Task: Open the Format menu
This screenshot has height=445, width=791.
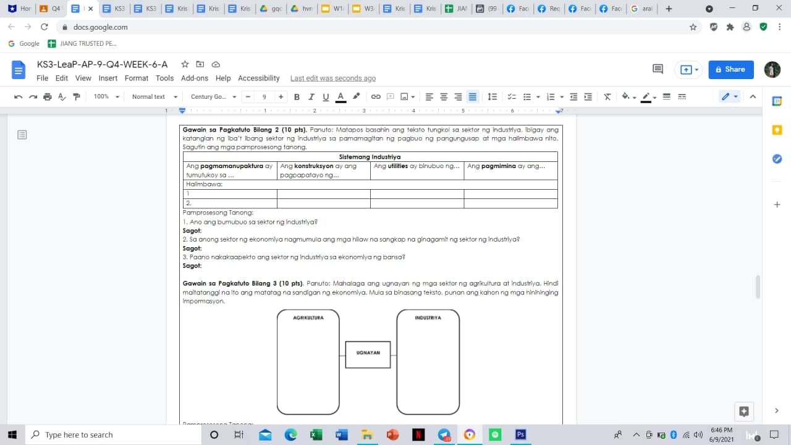Action: click(x=137, y=78)
